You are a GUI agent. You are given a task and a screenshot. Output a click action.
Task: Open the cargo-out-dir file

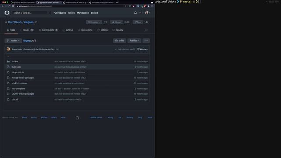coord(18,72)
